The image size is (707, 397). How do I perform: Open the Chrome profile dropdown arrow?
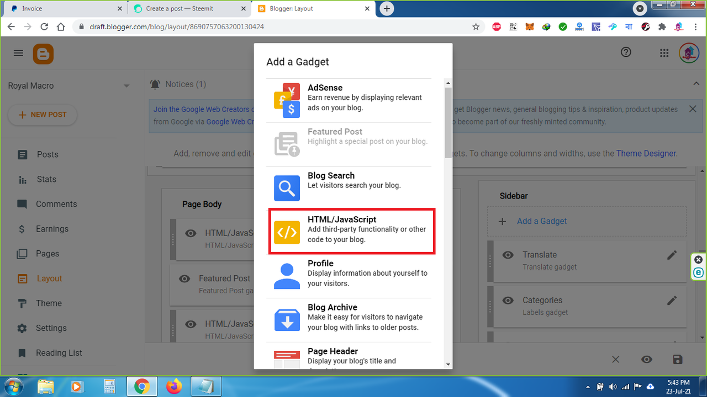point(640,9)
